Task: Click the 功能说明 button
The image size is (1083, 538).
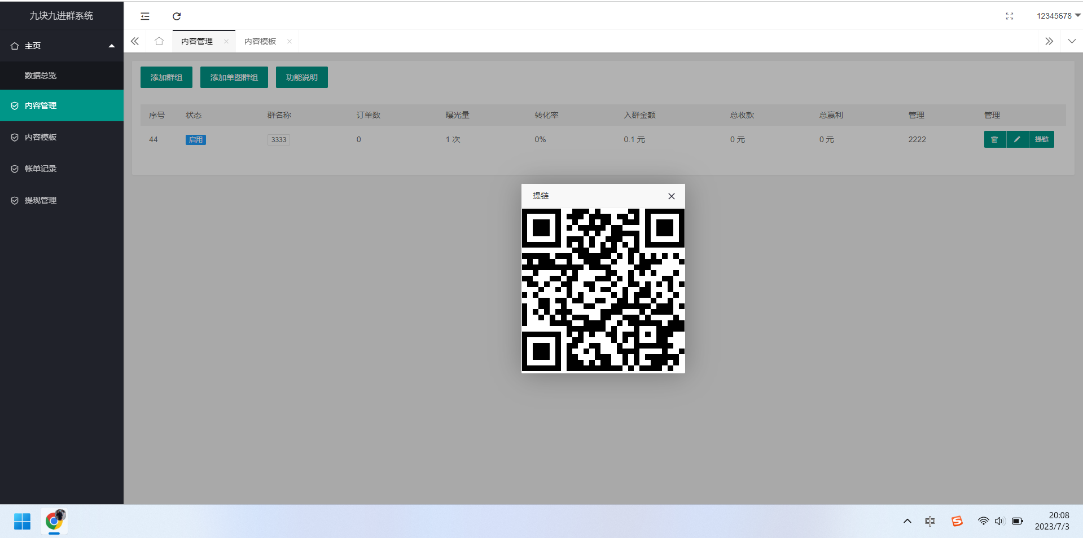Action: 302,77
